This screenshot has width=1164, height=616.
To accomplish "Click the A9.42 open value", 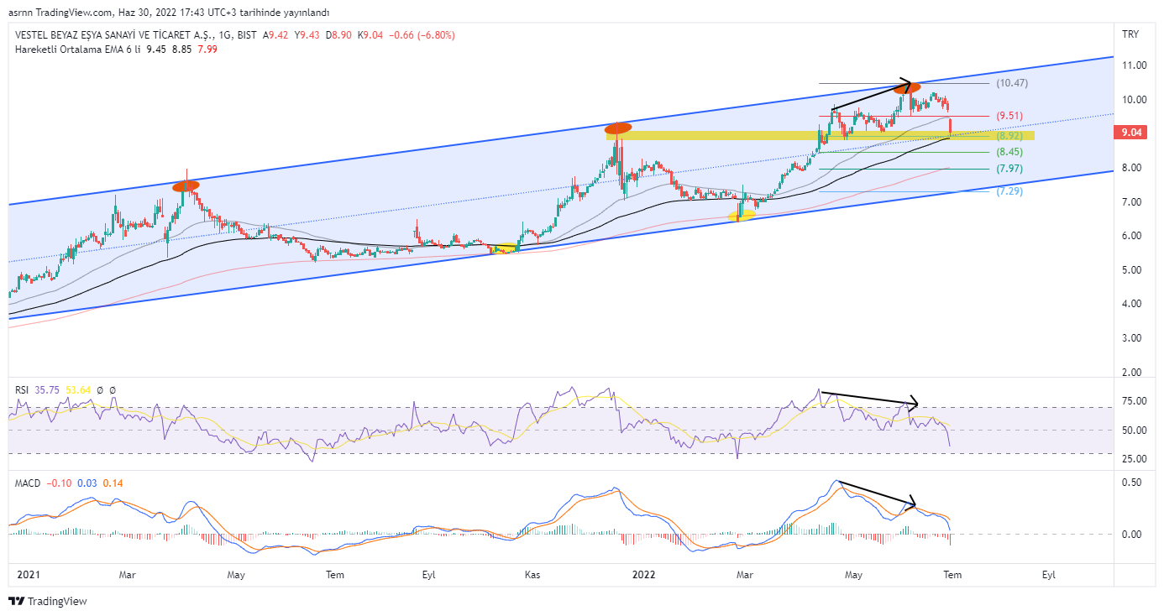I will [275, 35].
